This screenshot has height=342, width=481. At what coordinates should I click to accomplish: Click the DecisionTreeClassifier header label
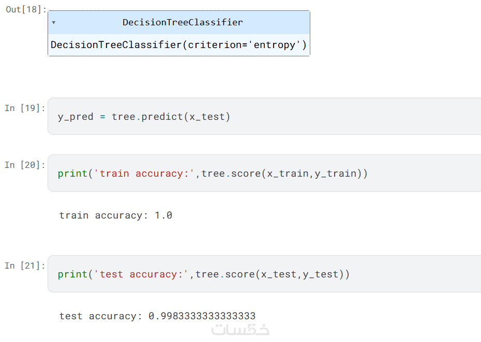182,22
